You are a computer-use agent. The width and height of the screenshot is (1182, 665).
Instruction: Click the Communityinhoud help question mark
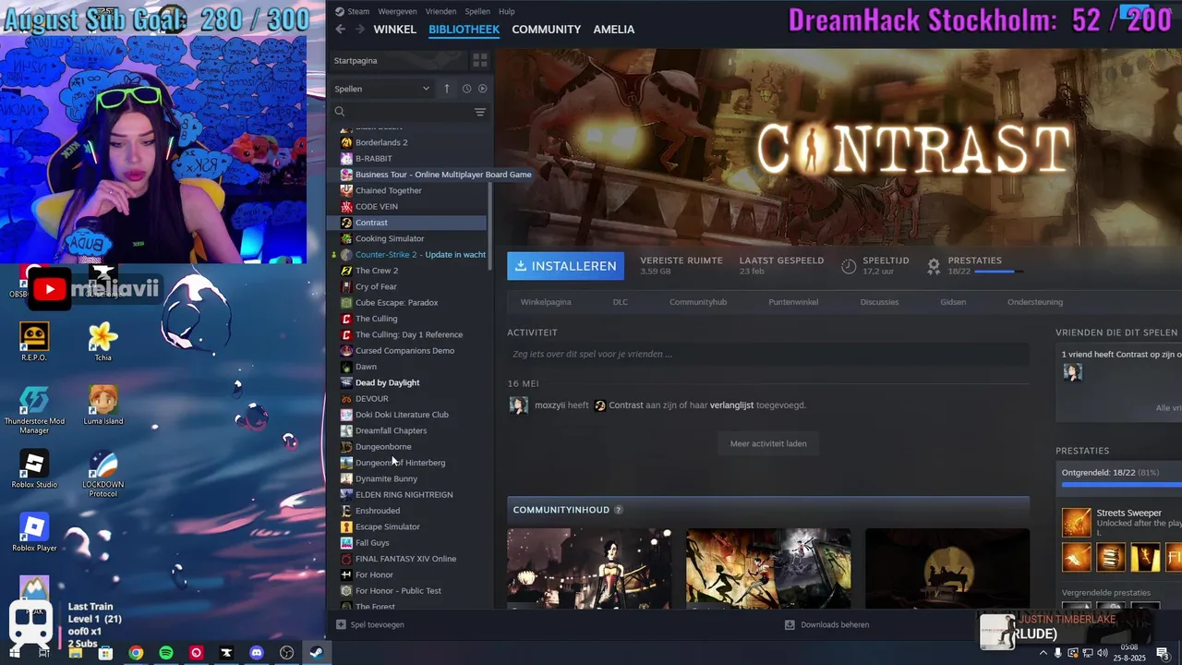click(x=618, y=510)
